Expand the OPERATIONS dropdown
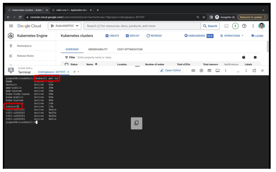Viewport: 276px width, 172px height. click(232, 36)
